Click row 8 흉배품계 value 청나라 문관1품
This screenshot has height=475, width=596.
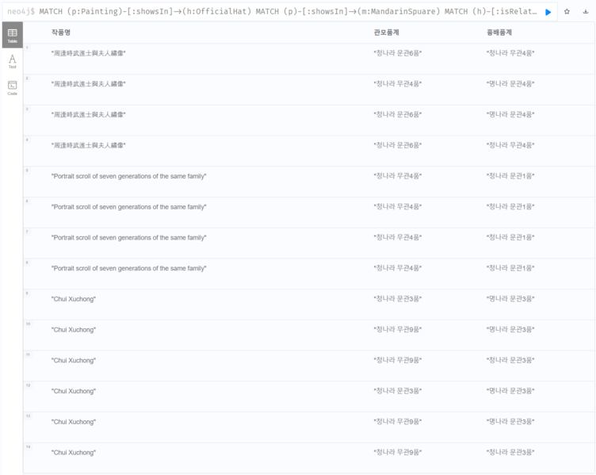tap(510, 269)
